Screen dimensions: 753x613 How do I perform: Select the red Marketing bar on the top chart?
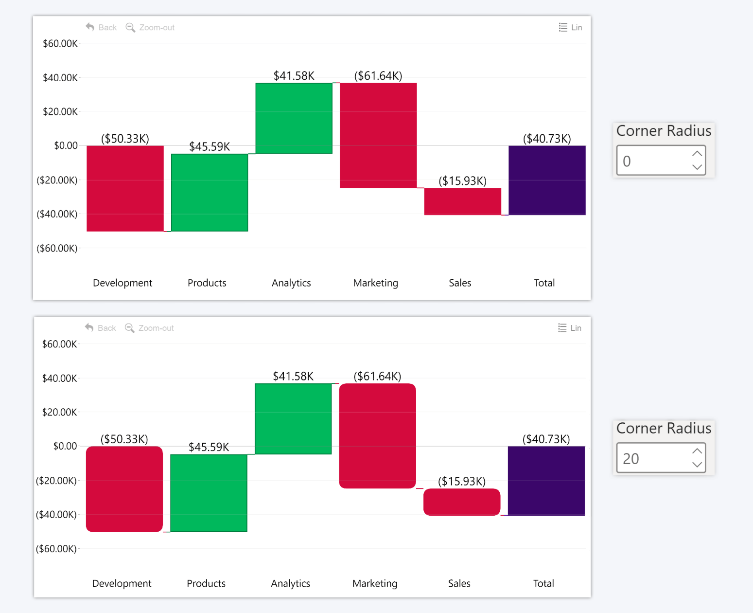[x=378, y=134]
